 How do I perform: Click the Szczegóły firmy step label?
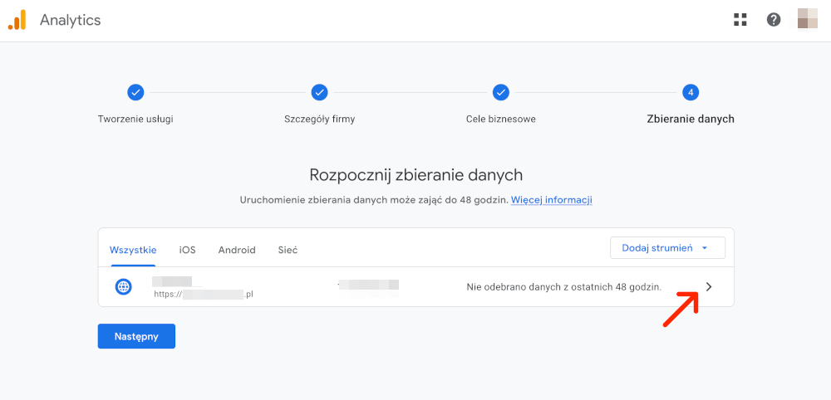click(x=320, y=119)
